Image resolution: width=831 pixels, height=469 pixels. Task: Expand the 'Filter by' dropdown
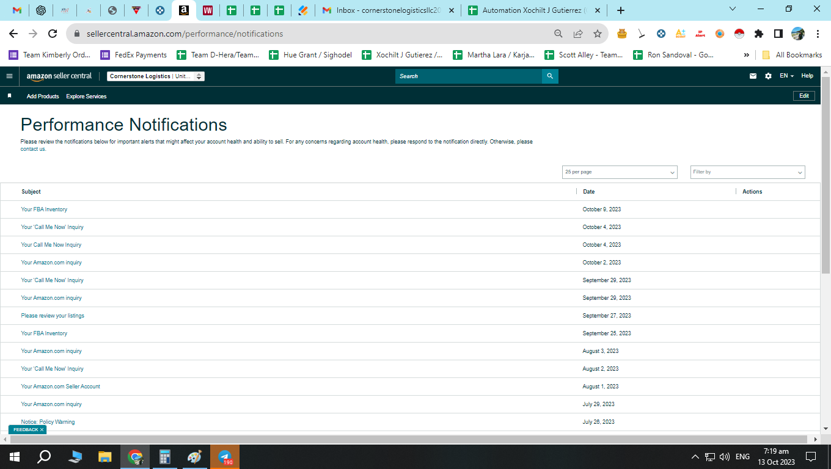pos(747,172)
